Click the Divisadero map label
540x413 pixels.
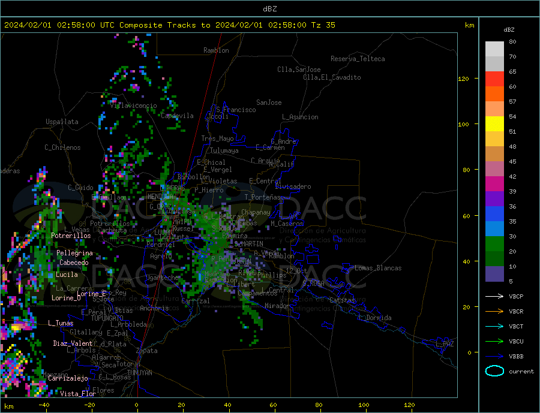[293, 186]
